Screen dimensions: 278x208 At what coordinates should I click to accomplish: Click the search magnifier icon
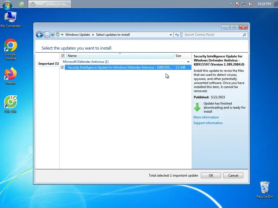tap(244, 35)
